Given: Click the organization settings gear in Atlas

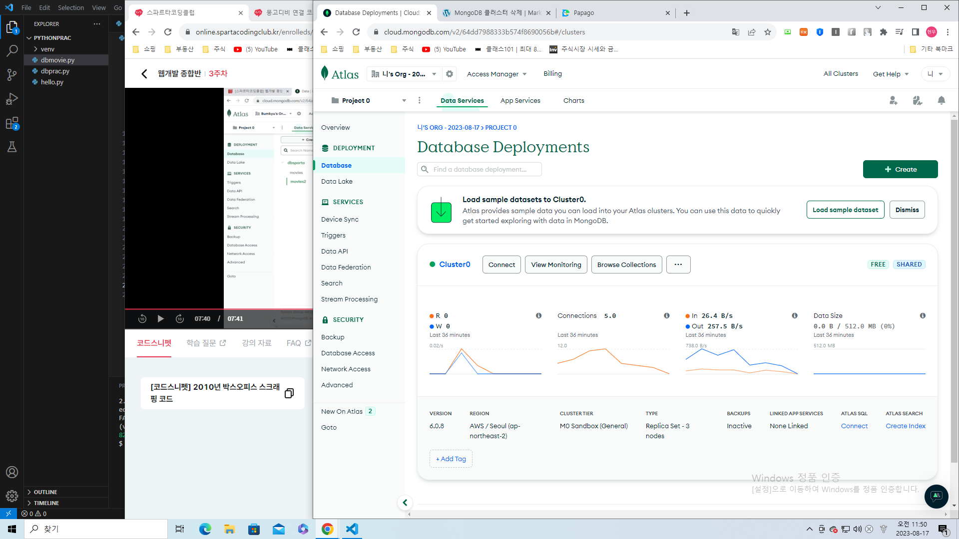Looking at the screenshot, I should (x=450, y=74).
